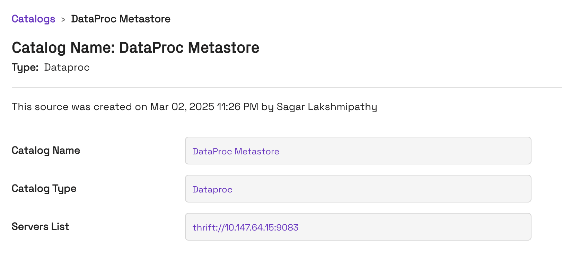Open the Catalog Type field
The image size is (562, 270).
(x=381, y=189)
